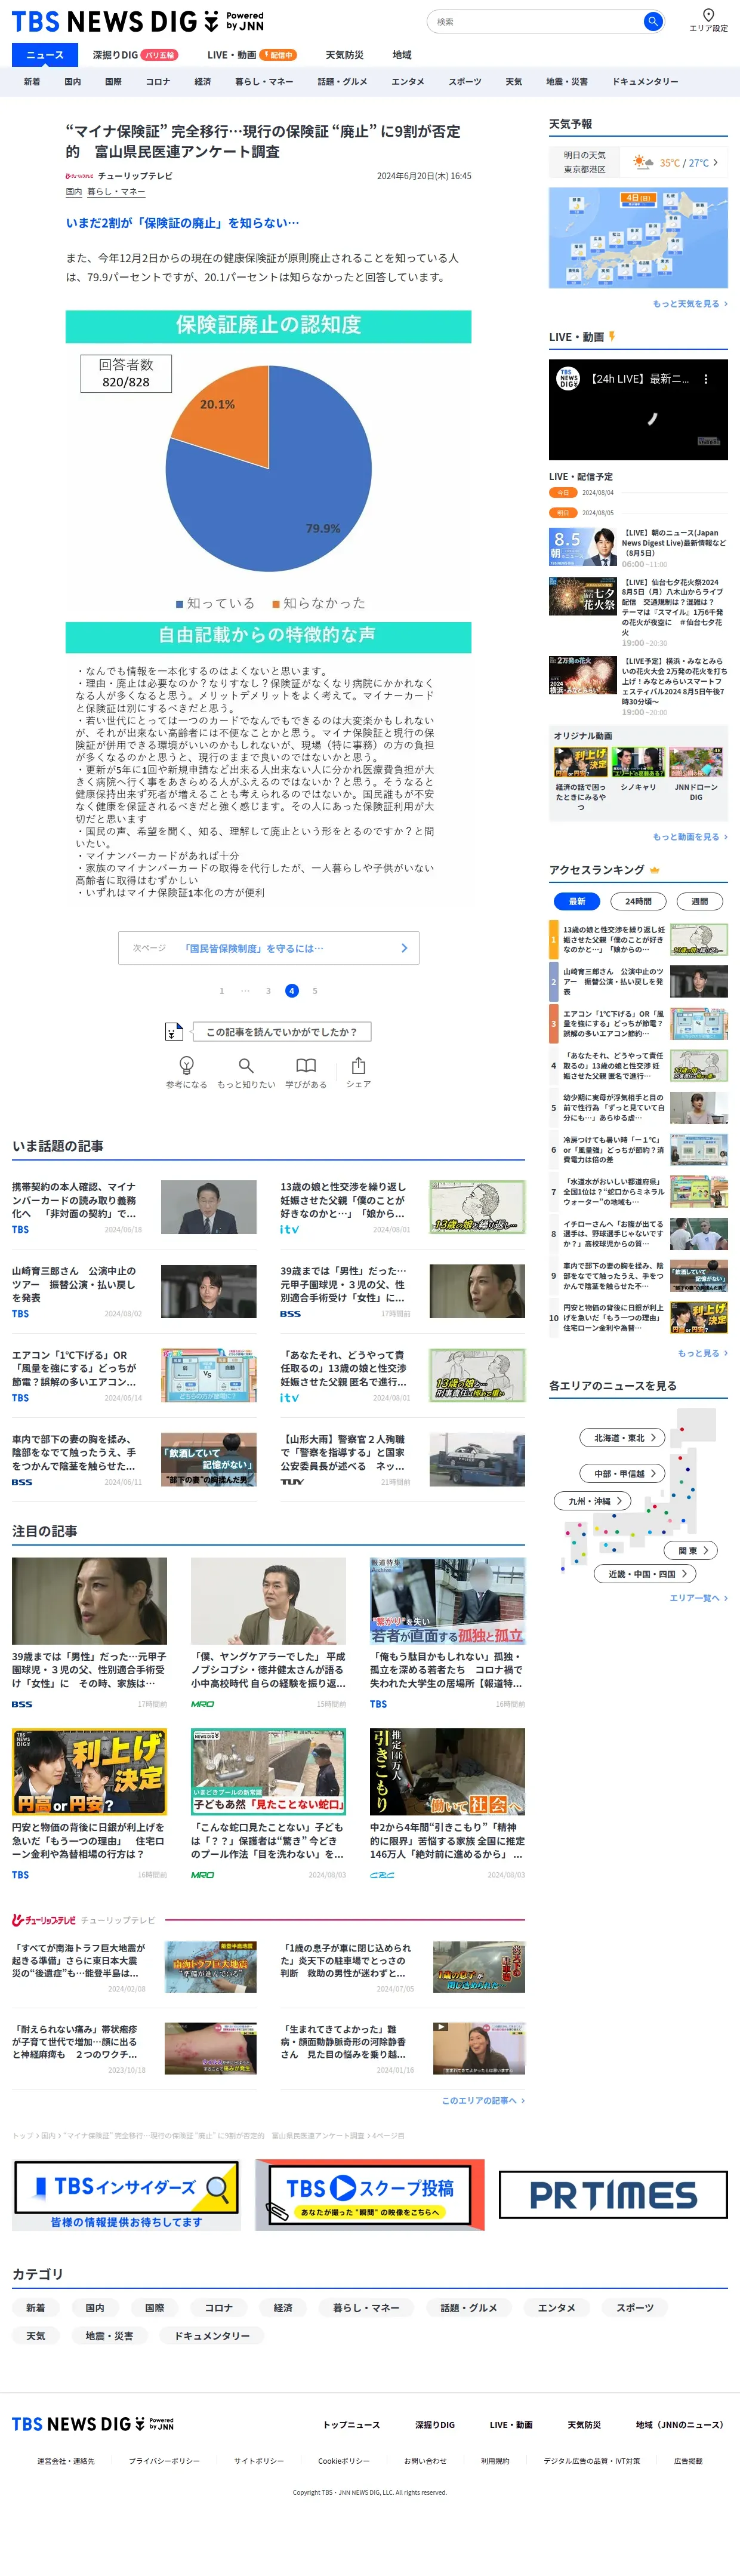Open the 地域 tab
Viewport: 740px width, 2576px height.
(x=402, y=55)
